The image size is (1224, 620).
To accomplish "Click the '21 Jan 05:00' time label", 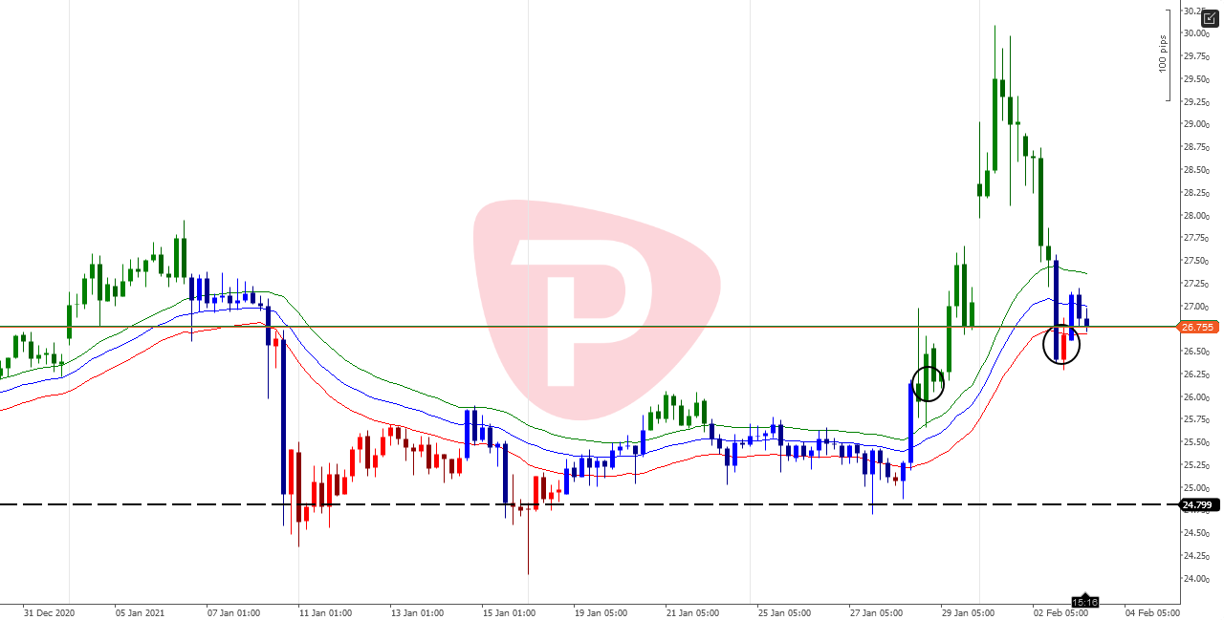I will [692, 613].
